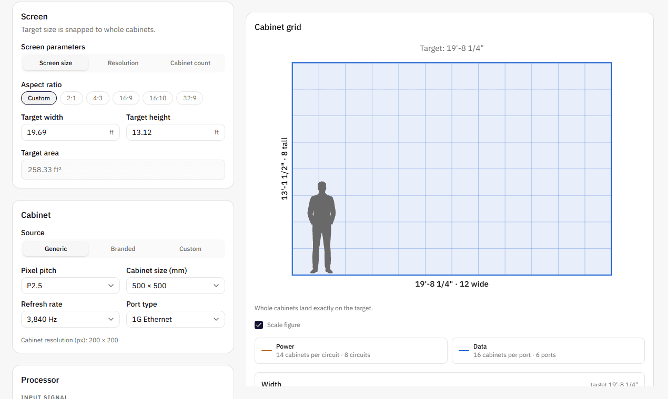Screen dimensions: 668x399
Task: Choose the 16:9 aspect ratio
Action: (126, 98)
